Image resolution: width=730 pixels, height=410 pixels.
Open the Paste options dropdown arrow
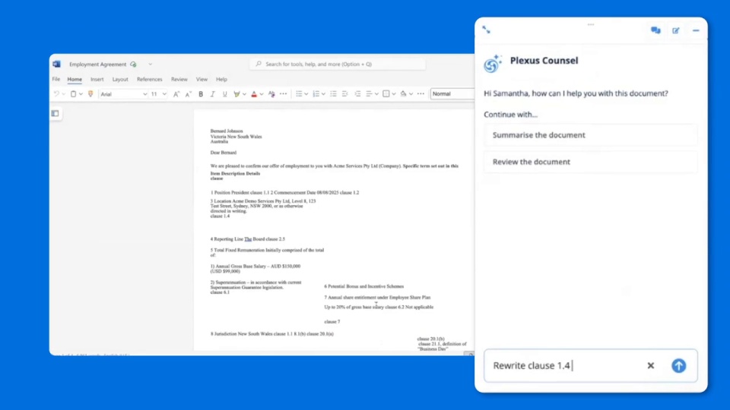(81, 94)
